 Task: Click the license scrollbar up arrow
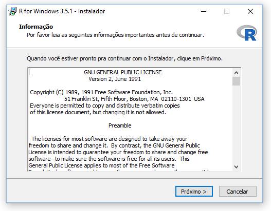[236, 73]
